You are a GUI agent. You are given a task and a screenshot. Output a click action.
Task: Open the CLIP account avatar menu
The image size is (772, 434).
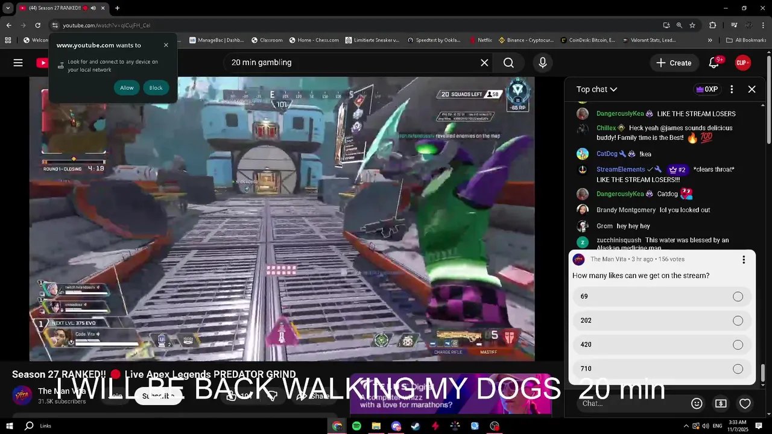click(742, 63)
